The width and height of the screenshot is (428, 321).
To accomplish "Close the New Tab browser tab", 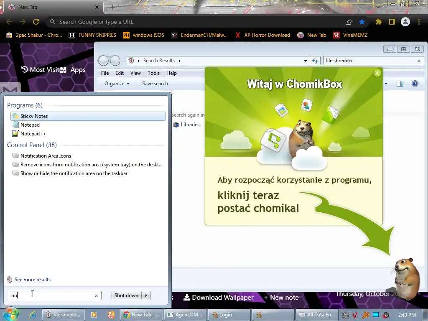I will (x=97, y=7).
